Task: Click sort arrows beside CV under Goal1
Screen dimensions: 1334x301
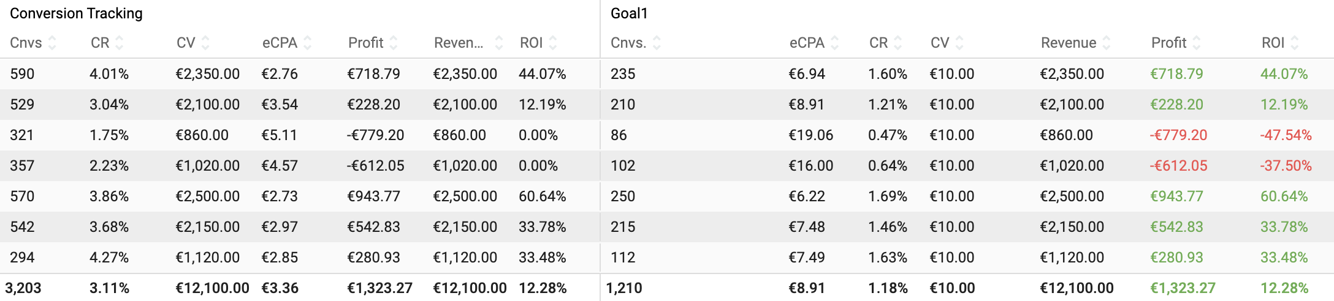Action: (959, 43)
